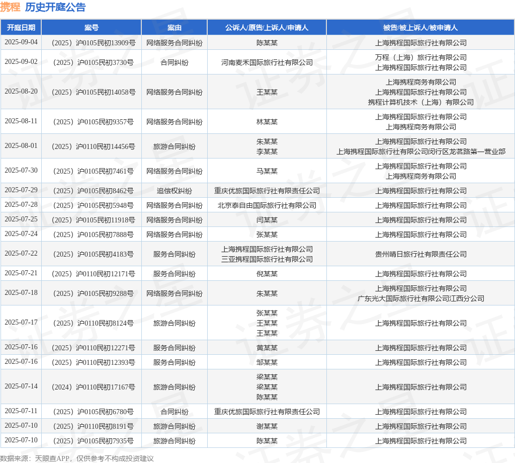
Task: Select case number 沪0110民初12171号
Action: click(x=94, y=274)
